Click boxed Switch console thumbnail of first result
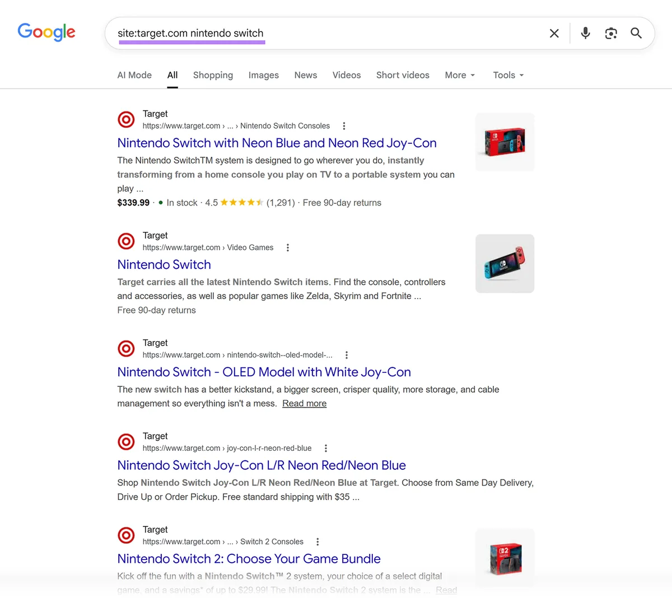The image size is (672, 602). (505, 142)
